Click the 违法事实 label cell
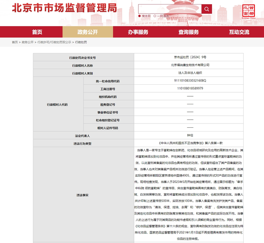This screenshot has height=243, width=264. (84, 195)
